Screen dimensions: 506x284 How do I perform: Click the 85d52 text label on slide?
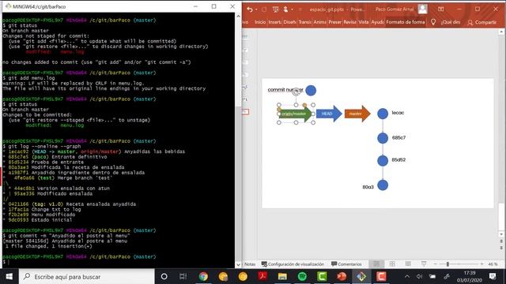click(398, 159)
